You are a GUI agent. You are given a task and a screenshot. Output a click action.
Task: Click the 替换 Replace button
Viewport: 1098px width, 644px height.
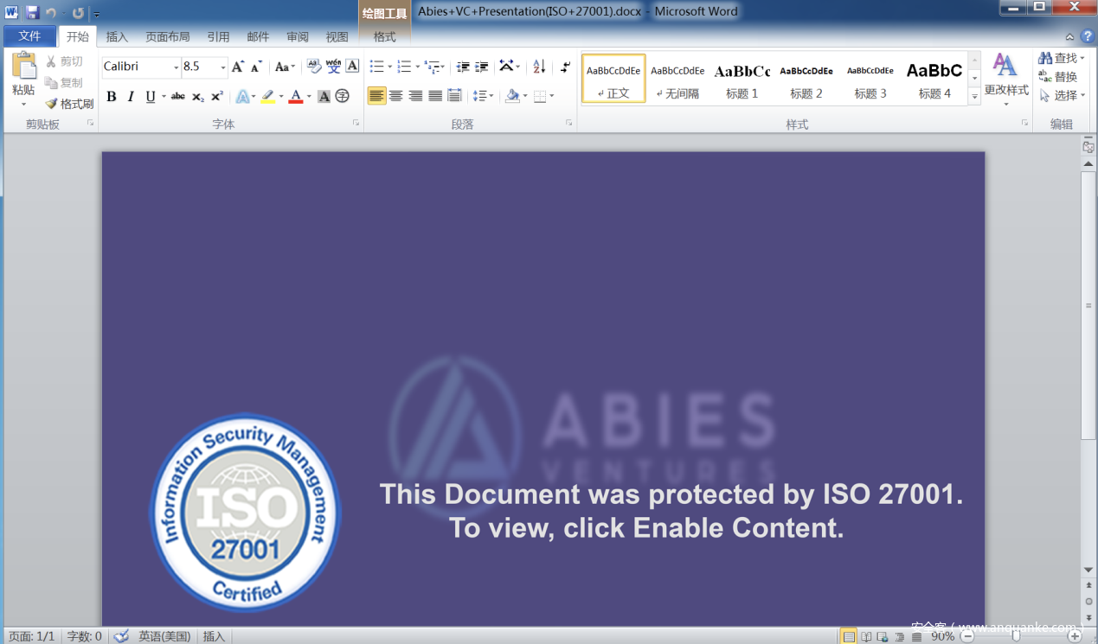tap(1057, 77)
